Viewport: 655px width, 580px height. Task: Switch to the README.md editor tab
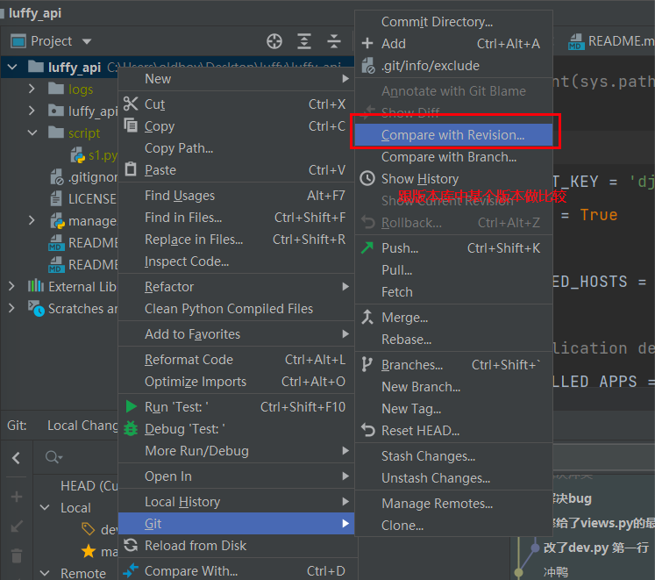tap(611, 41)
